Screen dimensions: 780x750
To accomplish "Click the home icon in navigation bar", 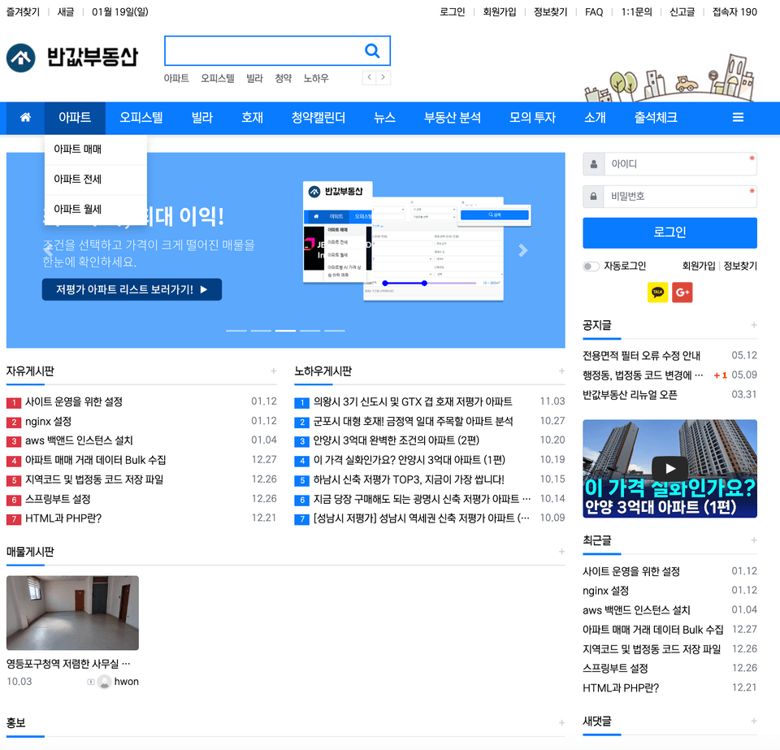I will (x=25, y=117).
